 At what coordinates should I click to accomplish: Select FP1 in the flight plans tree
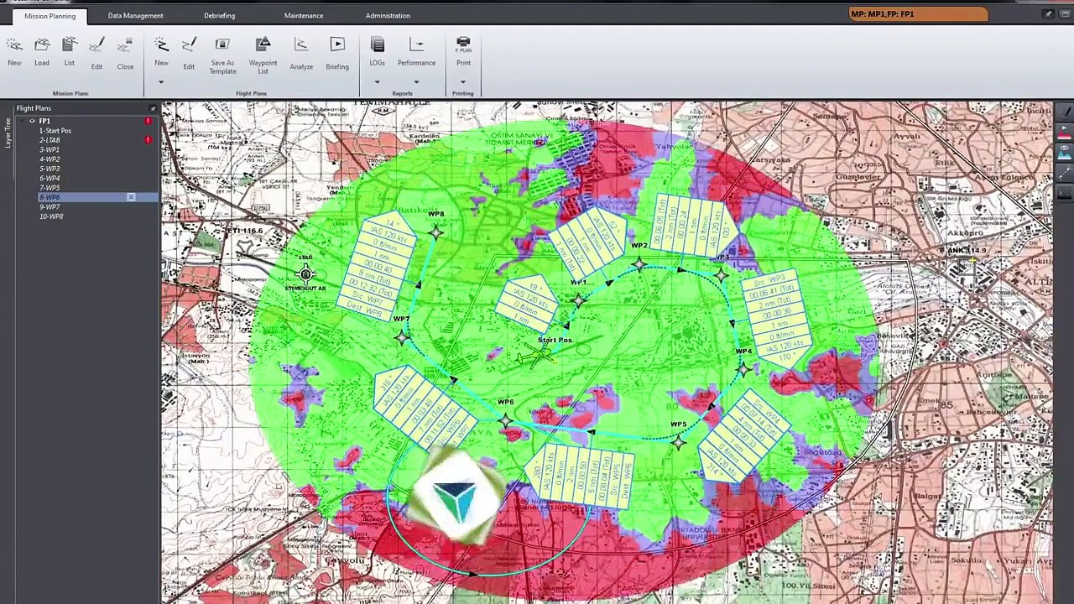point(44,121)
